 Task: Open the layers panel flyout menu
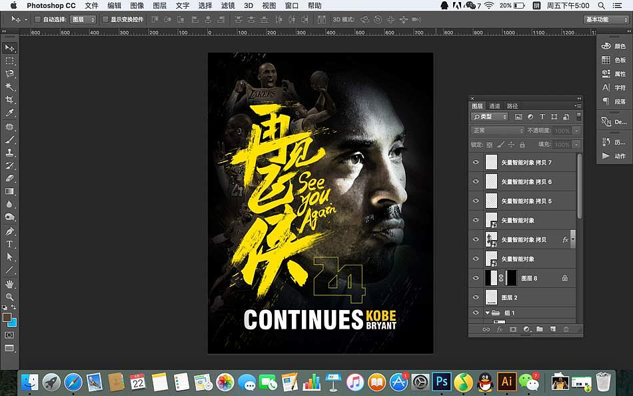click(x=578, y=106)
